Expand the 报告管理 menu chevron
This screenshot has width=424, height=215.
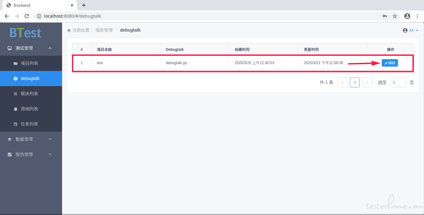pos(50,154)
